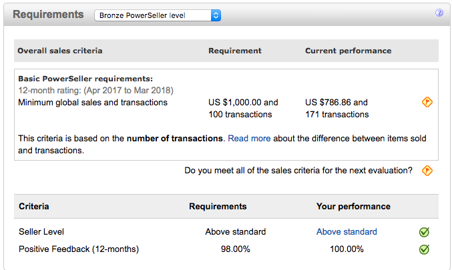Select the 12-month rating date range text
452x270 pixels.
(95, 90)
